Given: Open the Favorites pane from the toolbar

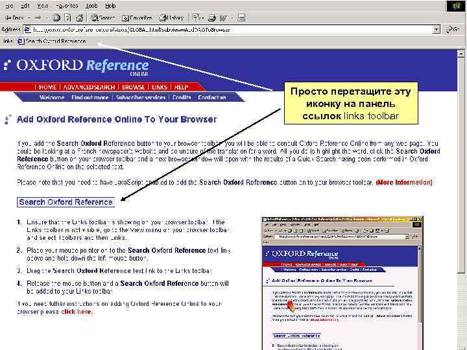Looking at the screenshot, I should point(137,18).
